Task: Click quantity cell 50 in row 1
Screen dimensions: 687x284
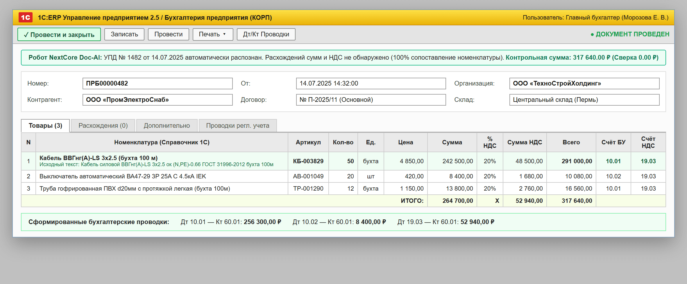Action: point(343,161)
